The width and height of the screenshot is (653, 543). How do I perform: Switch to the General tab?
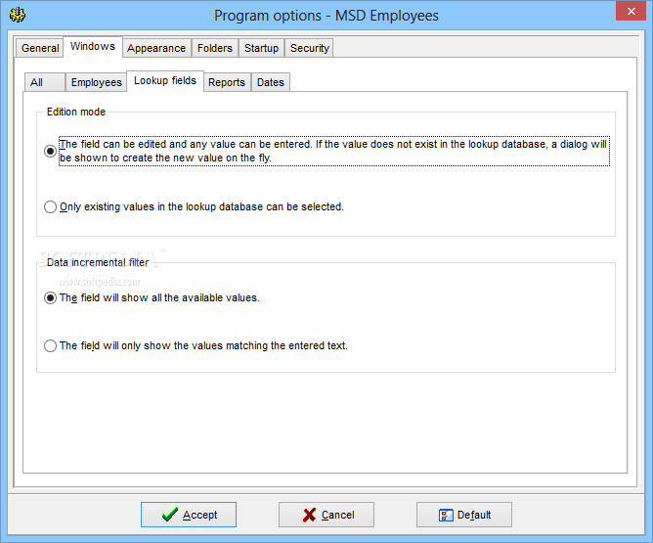(x=40, y=48)
